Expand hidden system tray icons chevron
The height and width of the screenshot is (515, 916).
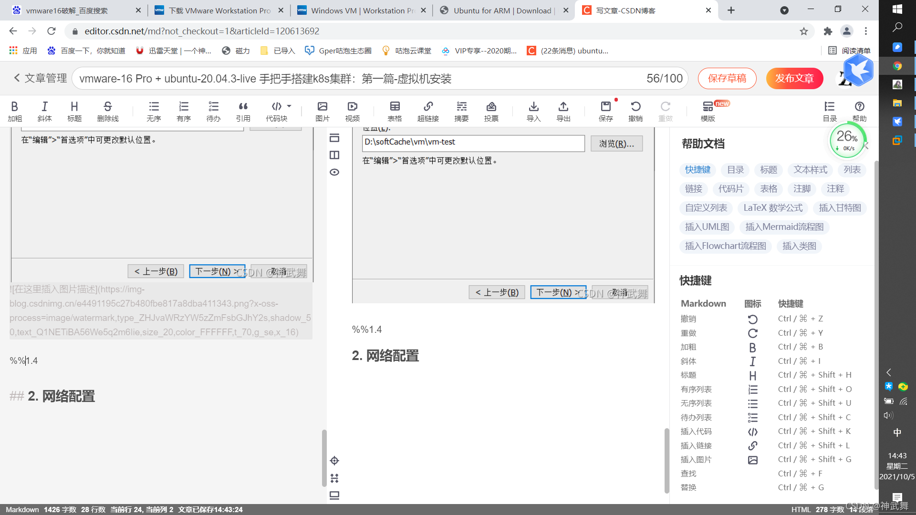888,372
